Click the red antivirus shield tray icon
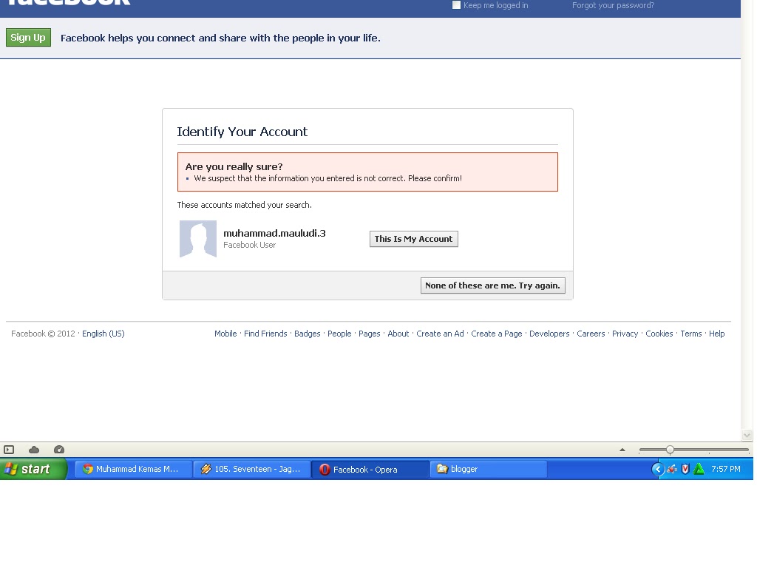 click(x=685, y=469)
